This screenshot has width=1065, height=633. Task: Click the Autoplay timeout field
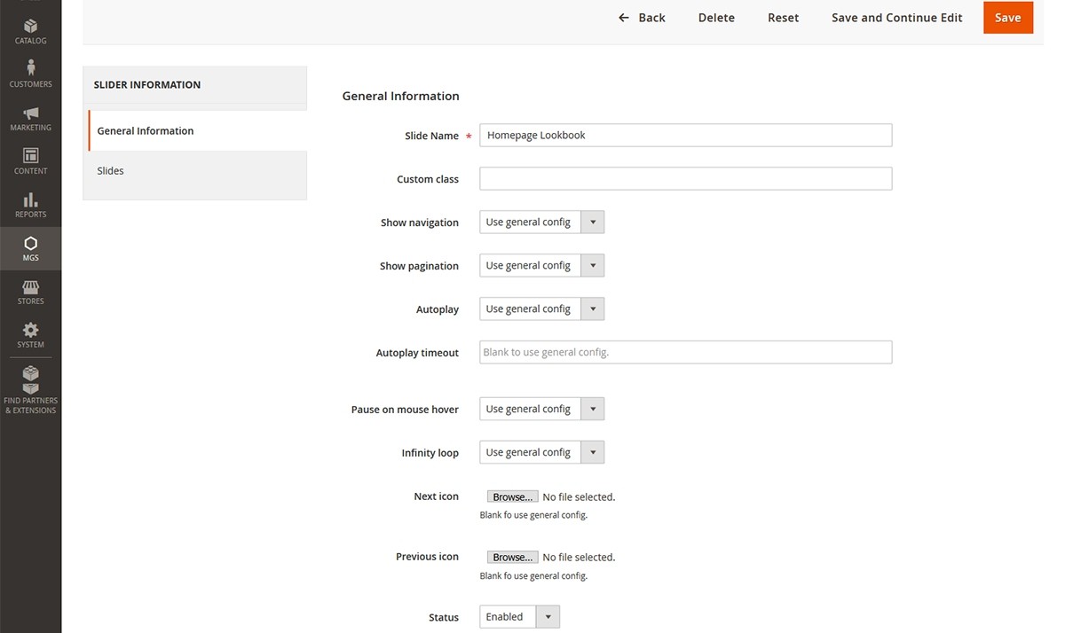685,352
